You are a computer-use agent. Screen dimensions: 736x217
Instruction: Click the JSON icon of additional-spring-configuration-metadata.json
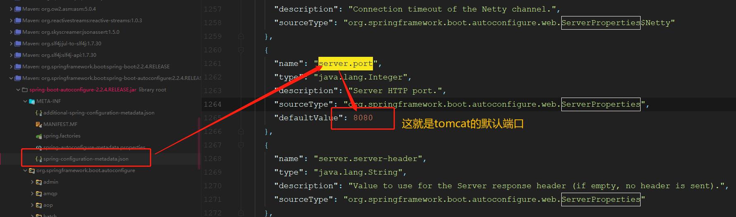click(x=39, y=112)
